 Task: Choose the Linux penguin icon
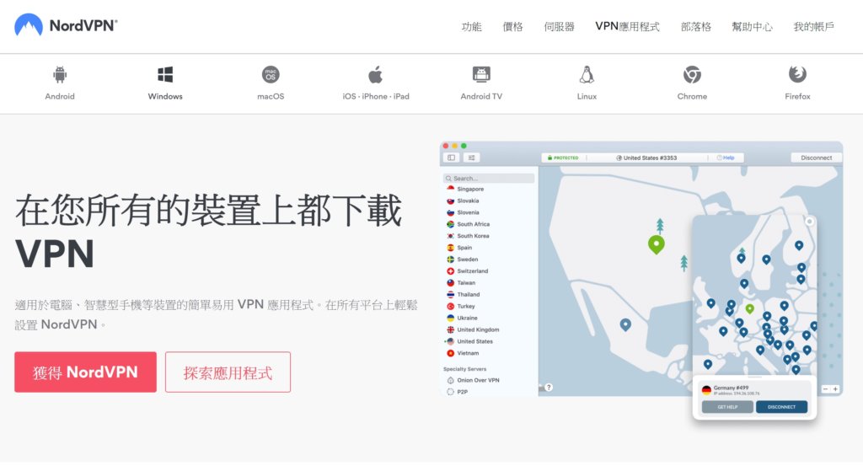pos(587,74)
